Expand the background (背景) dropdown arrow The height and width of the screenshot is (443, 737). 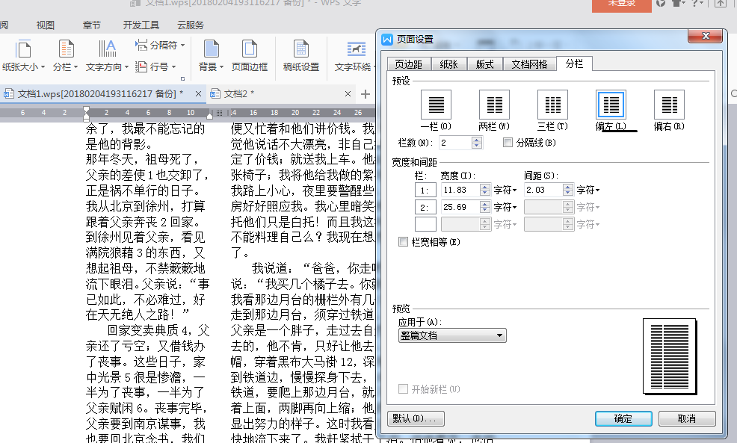click(221, 67)
